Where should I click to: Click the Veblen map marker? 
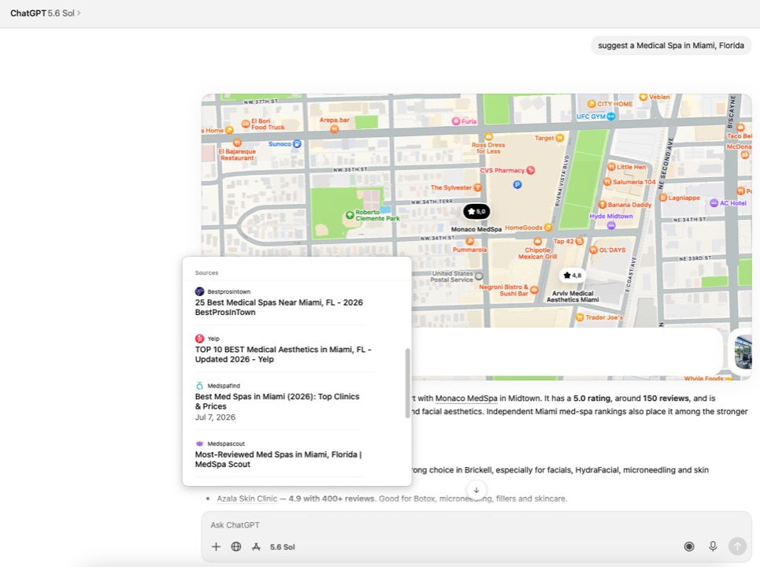tap(643, 97)
